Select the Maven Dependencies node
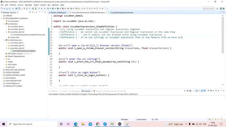Viewport: 226px width, 127px height. point(16,56)
